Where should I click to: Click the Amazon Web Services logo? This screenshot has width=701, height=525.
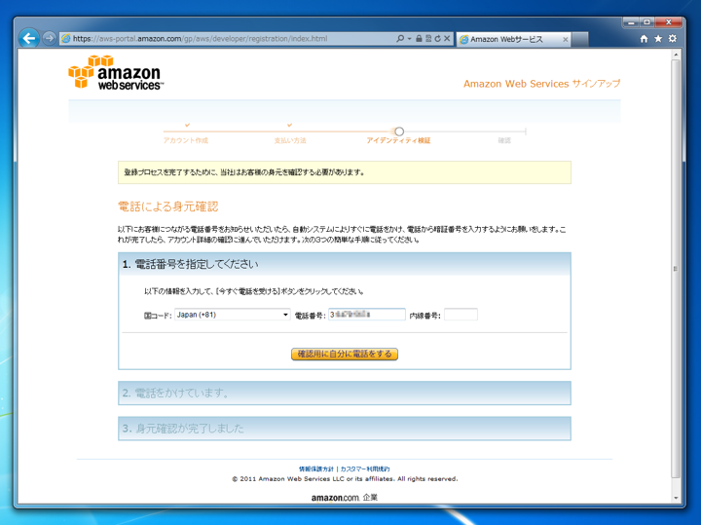[x=116, y=72]
